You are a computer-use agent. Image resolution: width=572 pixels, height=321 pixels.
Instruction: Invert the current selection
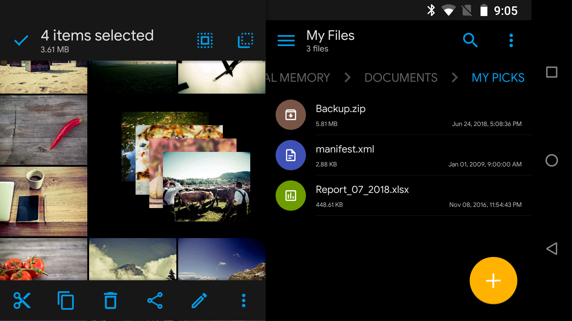(x=245, y=40)
